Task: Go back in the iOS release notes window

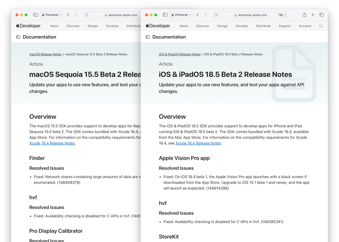Action: click(x=198, y=15)
